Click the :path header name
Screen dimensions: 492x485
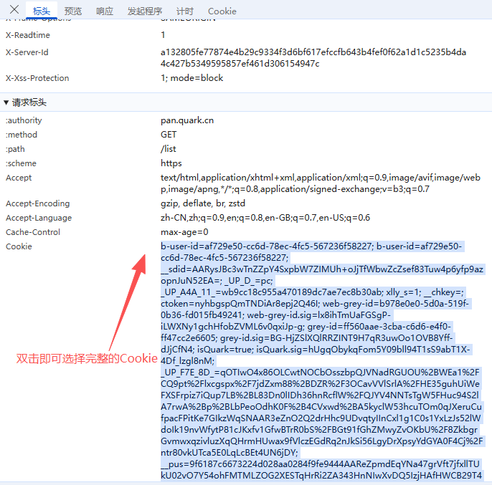click(15, 149)
